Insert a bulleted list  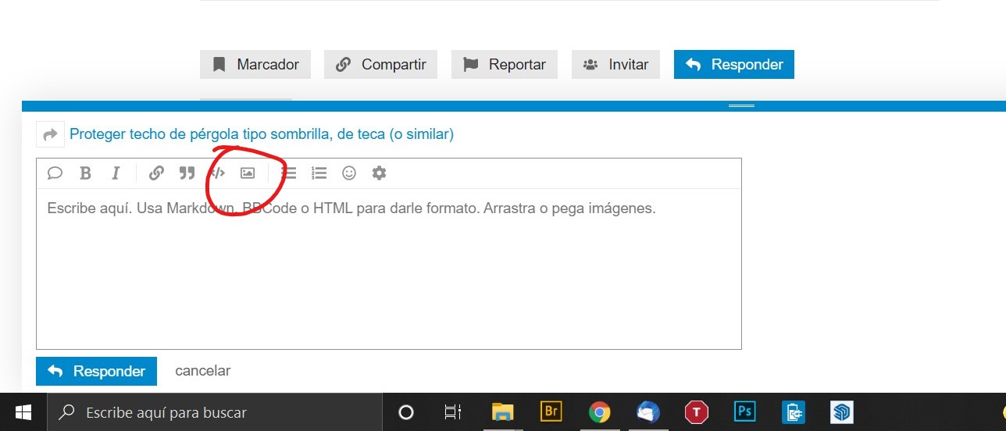coord(289,173)
